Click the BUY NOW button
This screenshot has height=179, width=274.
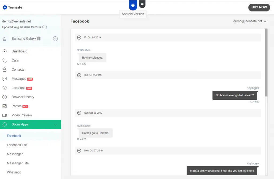[259, 7]
